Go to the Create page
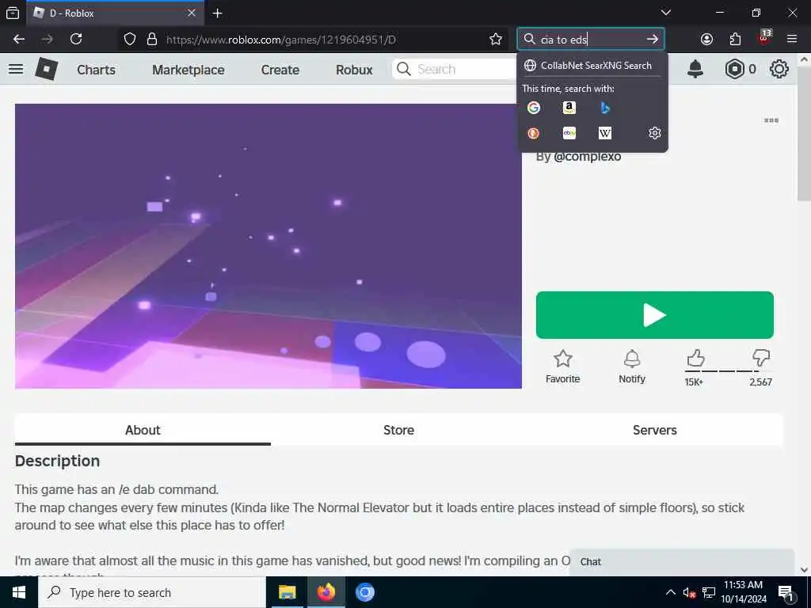 tap(280, 70)
